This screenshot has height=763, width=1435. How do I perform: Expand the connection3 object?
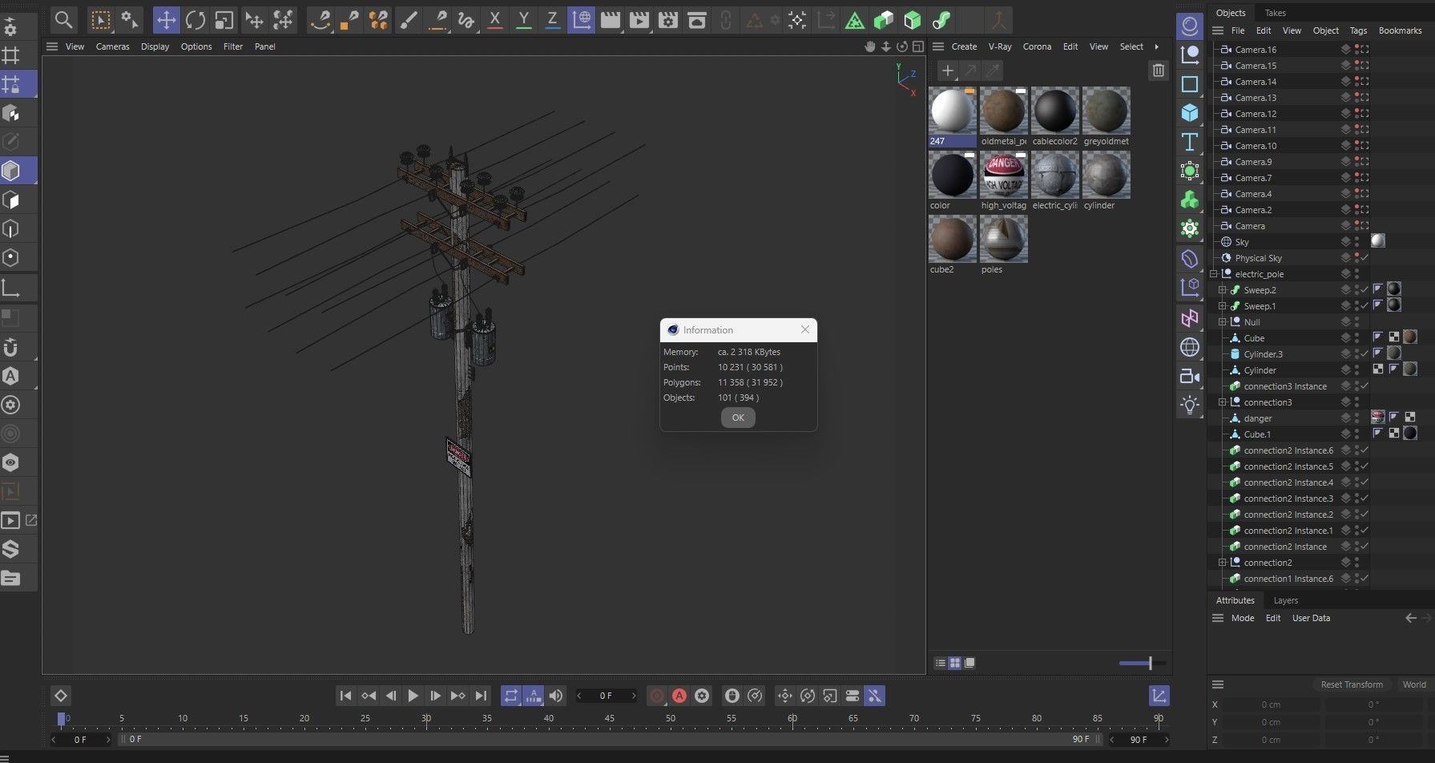(1222, 402)
